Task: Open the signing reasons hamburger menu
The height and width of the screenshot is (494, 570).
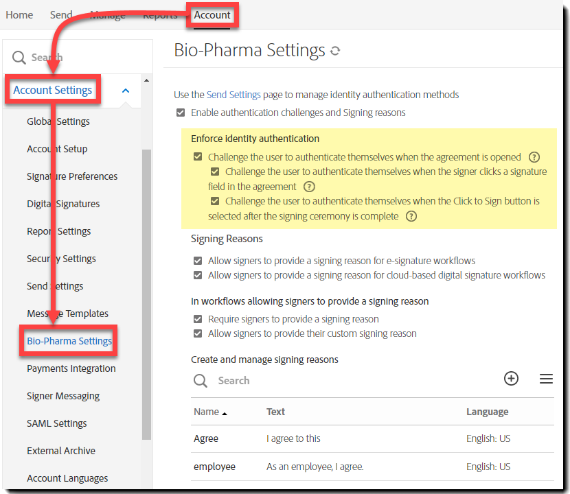Action: point(546,379)
